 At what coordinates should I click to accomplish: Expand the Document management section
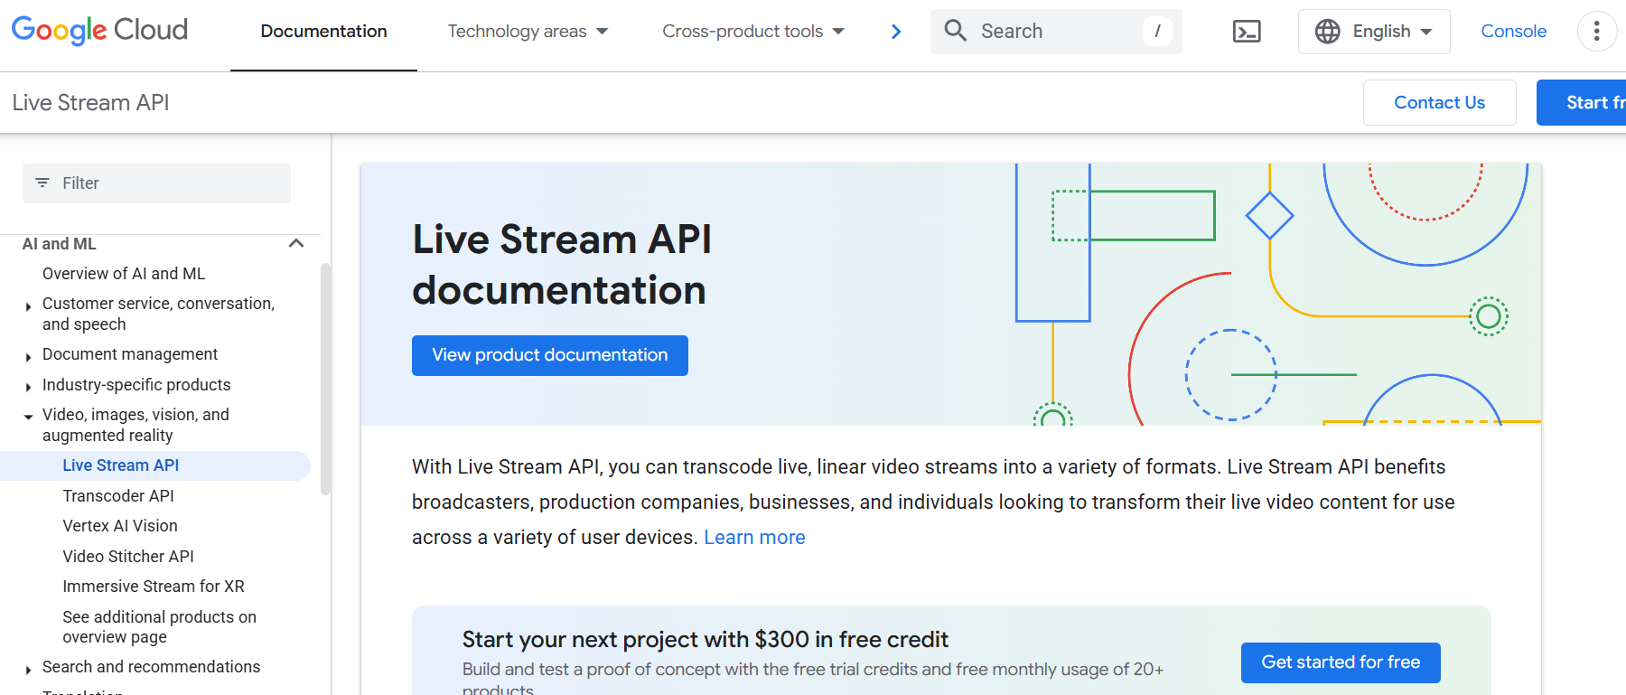28,357
